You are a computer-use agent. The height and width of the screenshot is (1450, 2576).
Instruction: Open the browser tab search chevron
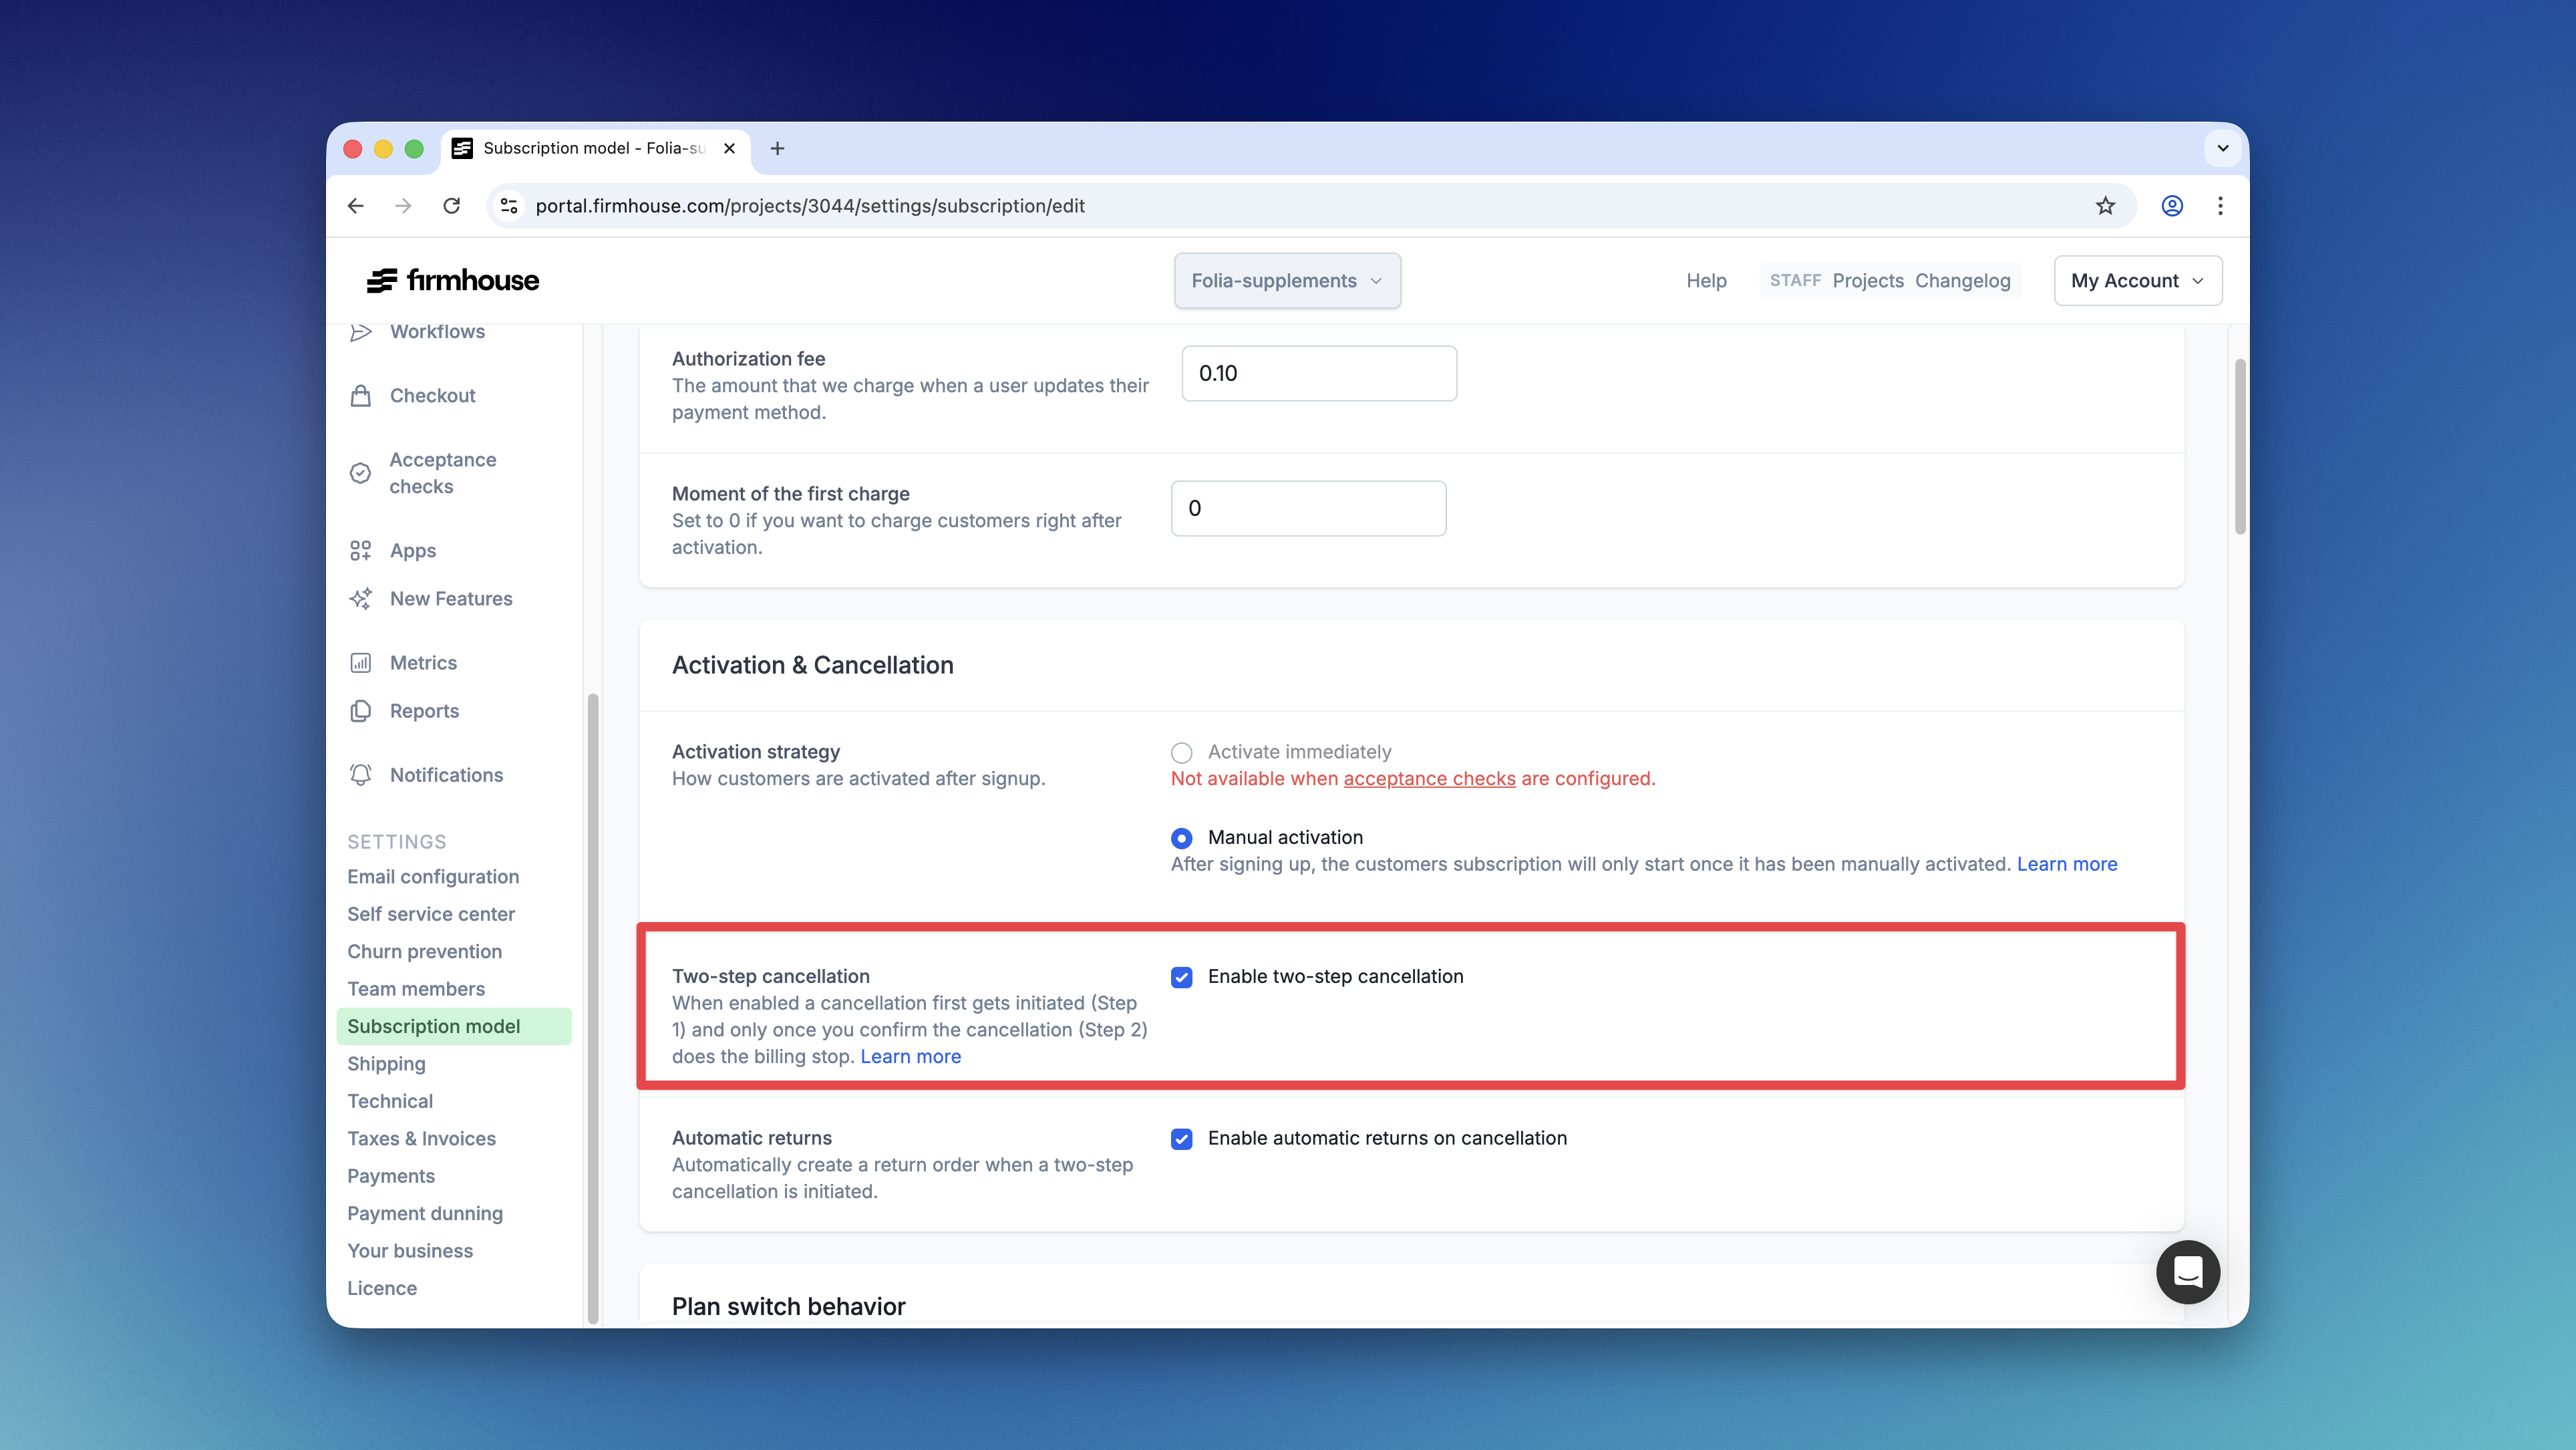click(x=2222, y=148)
